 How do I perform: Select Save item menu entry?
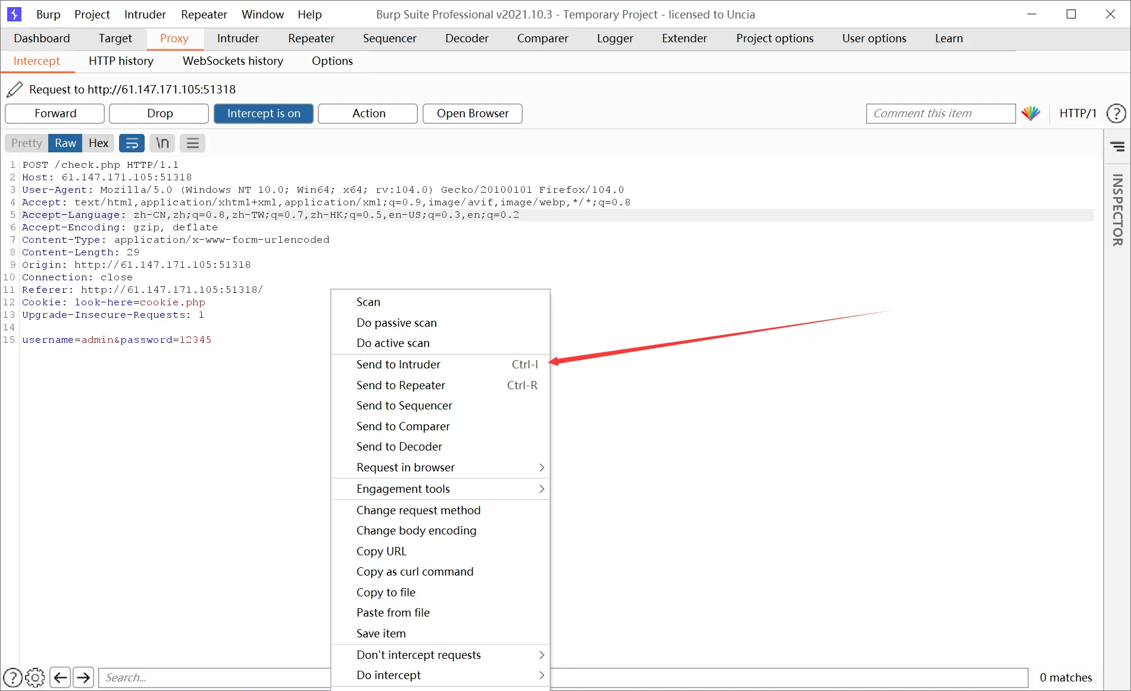440,633
